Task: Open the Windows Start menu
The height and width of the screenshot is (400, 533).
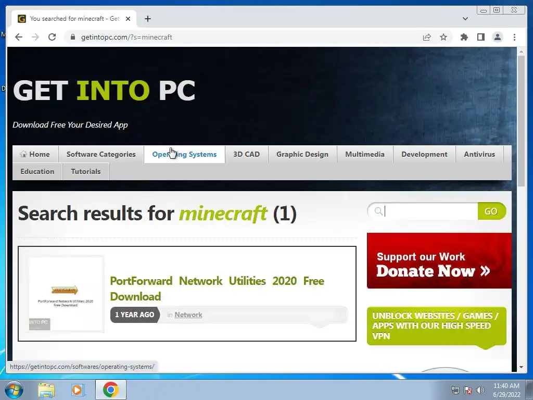Action: tap(13, 390)
